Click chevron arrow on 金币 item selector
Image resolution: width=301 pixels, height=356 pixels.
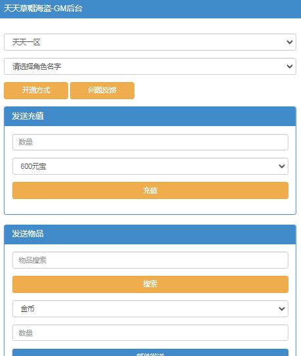pyautogui.click(x=282, y=309)
